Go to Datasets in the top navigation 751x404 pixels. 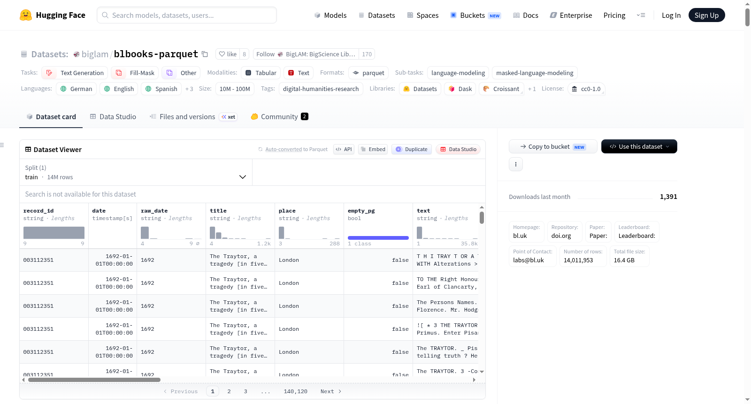377,15
